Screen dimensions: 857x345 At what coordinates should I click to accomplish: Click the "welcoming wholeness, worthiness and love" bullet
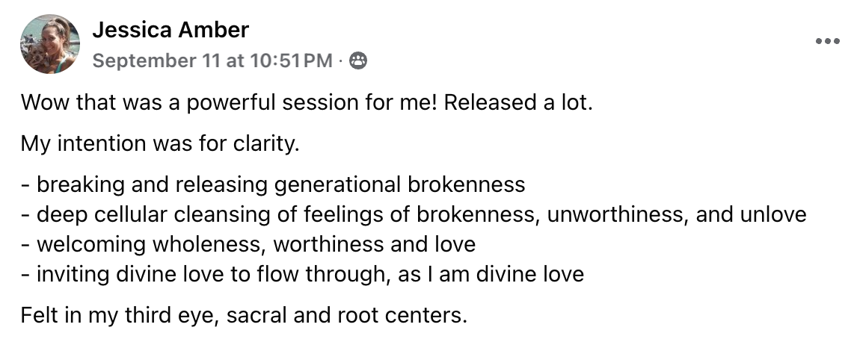tap(248, 244)
